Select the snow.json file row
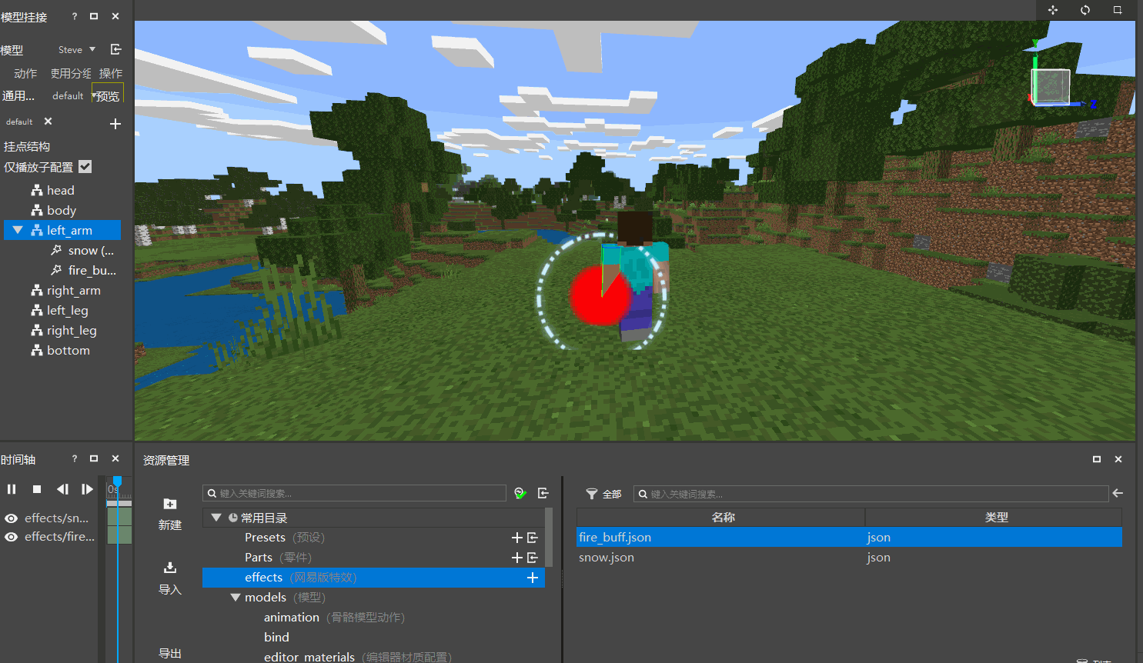The width and height of the screenshot is (1143, 663). (x=849, y=557)
